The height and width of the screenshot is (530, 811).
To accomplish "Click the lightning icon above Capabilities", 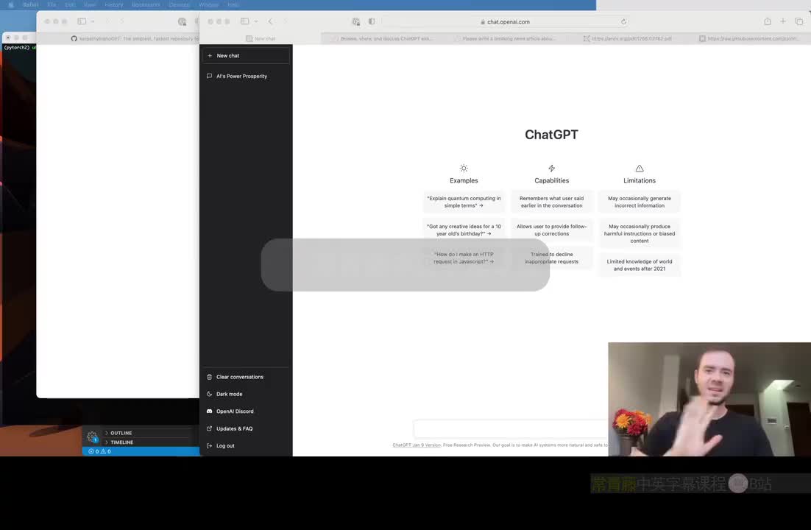I will (x=551, y=169).
